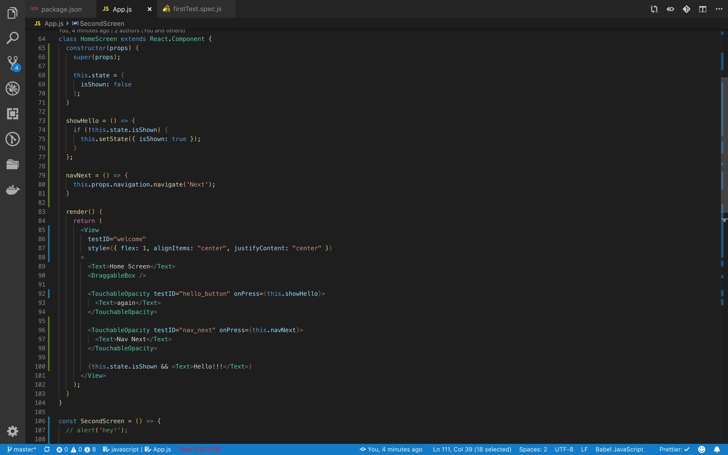The image size is (728, 455).
Task: Open the Manage gear at activity bar bottom
Action: point(12,431)
